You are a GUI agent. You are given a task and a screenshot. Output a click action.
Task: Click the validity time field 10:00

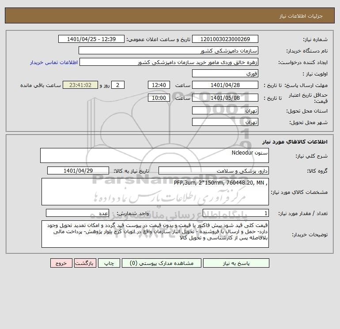159,98
